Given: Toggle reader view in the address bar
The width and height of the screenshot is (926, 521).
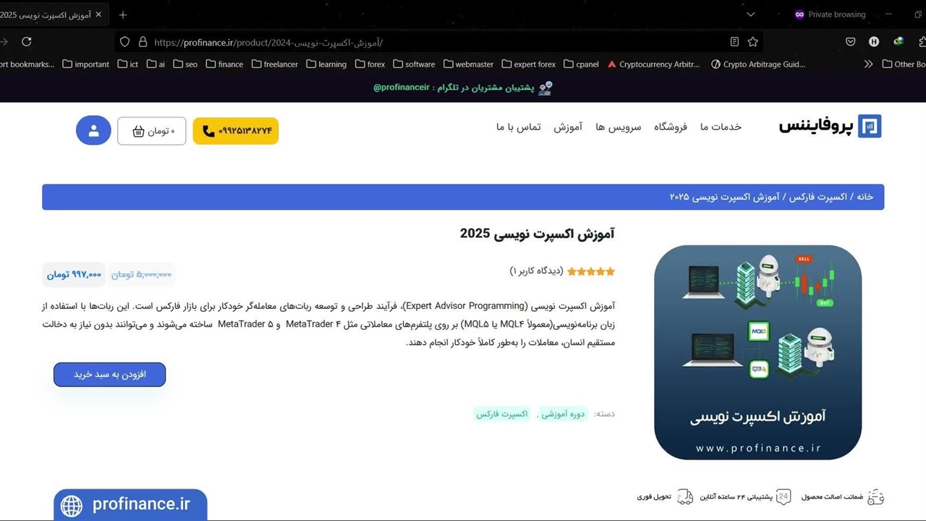Looking at the screenshot, I should tap(734, 42).
